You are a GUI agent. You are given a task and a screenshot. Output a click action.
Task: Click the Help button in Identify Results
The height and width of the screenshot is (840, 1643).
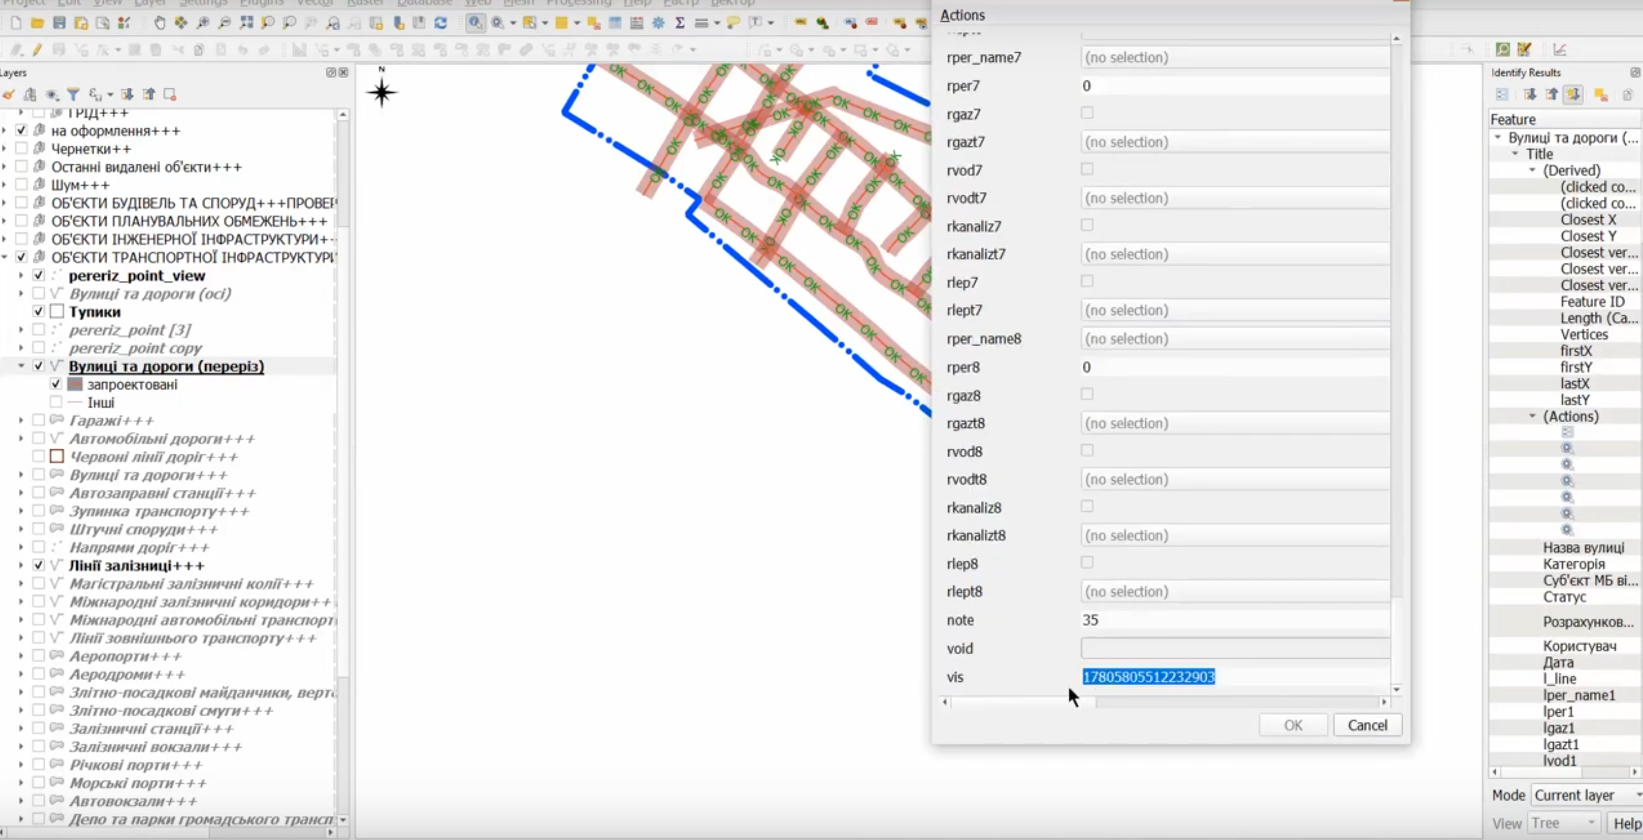click(x=1626, y=823)
